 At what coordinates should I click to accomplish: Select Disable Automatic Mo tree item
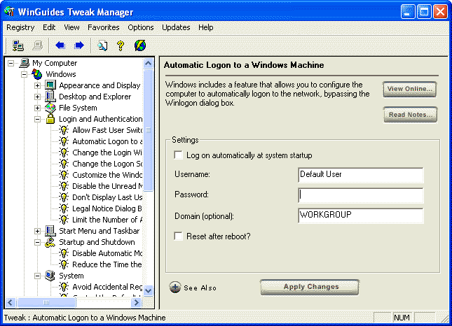[107, 253]
